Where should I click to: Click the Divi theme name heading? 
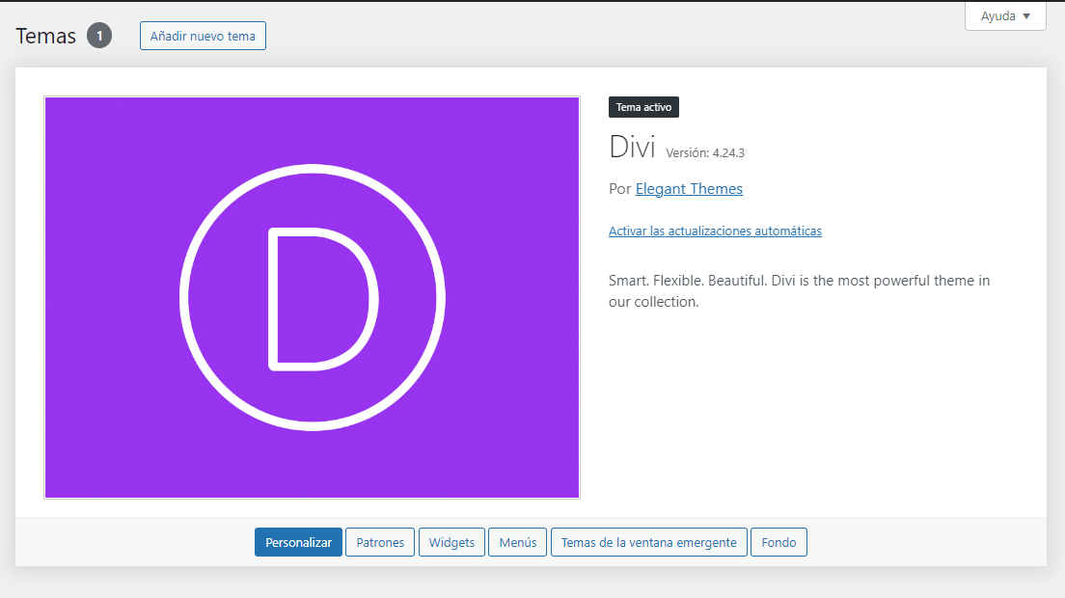click(632, 148)
